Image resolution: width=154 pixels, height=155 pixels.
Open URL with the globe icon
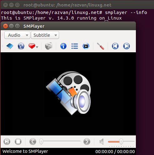pos(21,46)
